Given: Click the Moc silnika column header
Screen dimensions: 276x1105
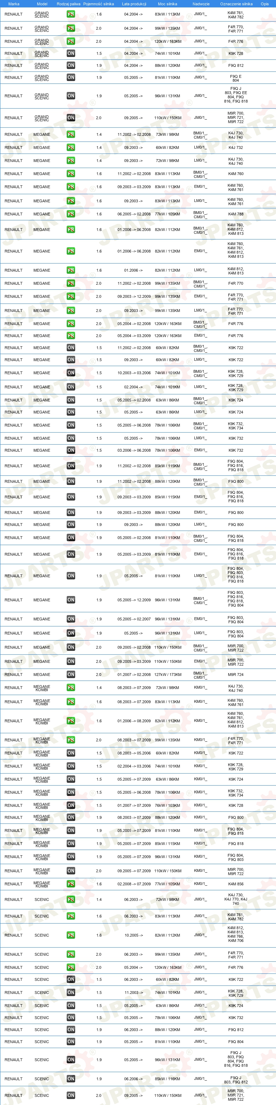Looking at the screenshot, I should [167, 4].
